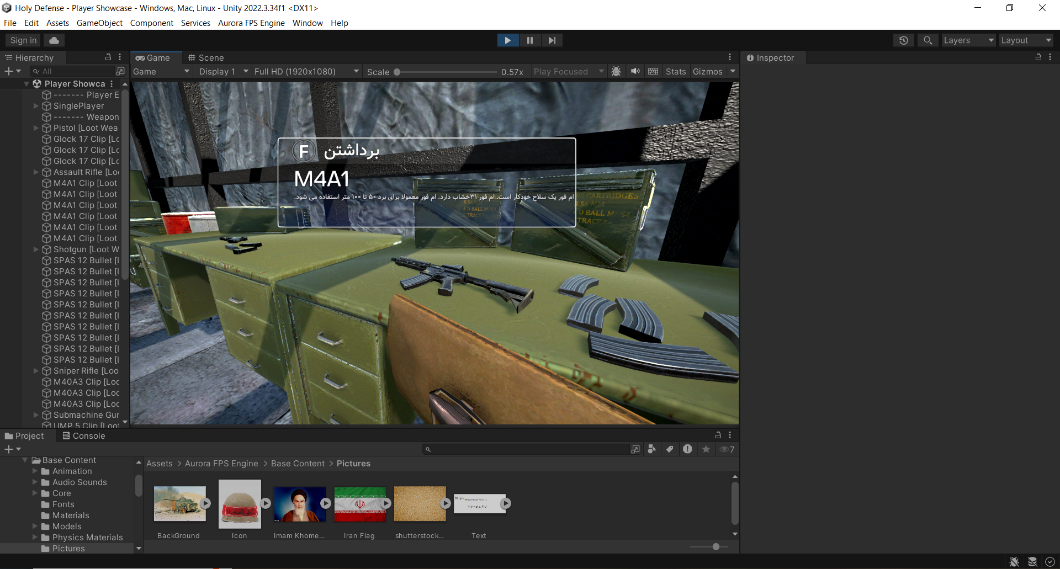This screenshot has width=1060, height=569.
Task: Select the Iran Flag asset thumbnail
Action: [x=360, y=504]
